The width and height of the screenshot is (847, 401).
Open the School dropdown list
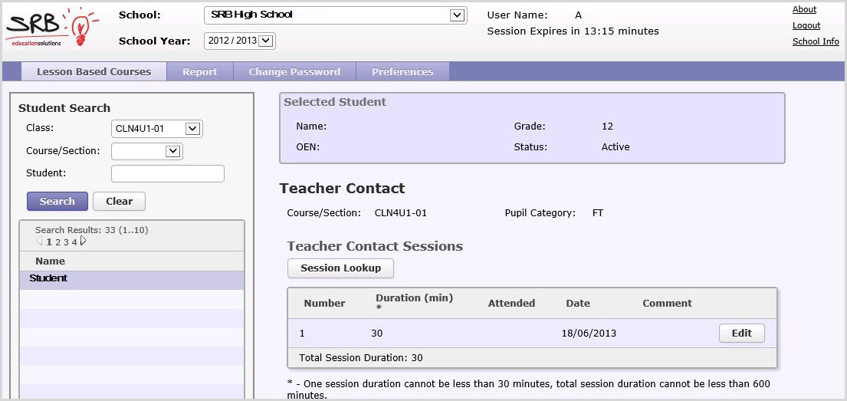457,15
